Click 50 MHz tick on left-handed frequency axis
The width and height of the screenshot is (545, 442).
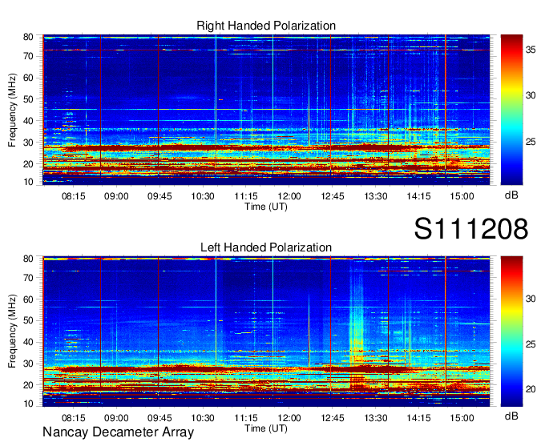(x=28, y=320)
